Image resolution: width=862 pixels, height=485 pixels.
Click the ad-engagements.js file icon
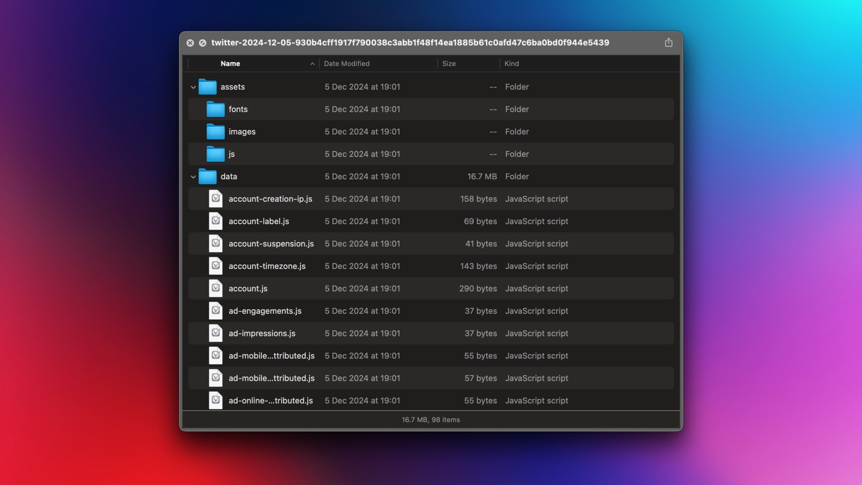216,311
